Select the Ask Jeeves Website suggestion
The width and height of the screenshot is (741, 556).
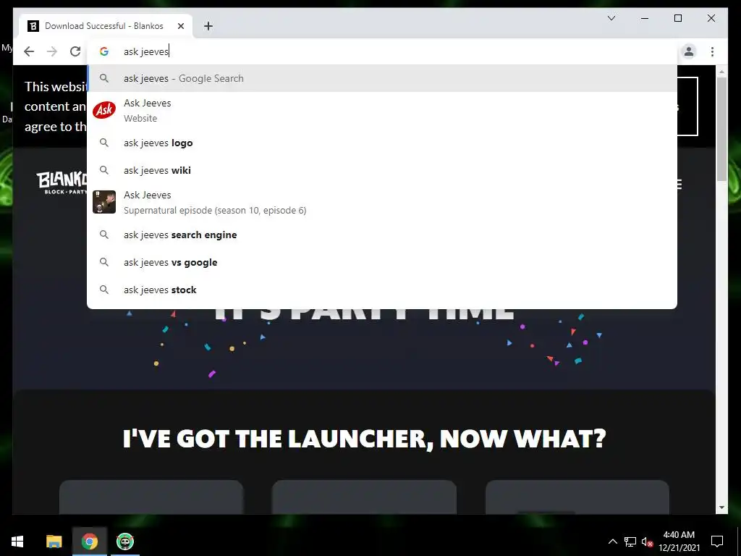point(382,110)
